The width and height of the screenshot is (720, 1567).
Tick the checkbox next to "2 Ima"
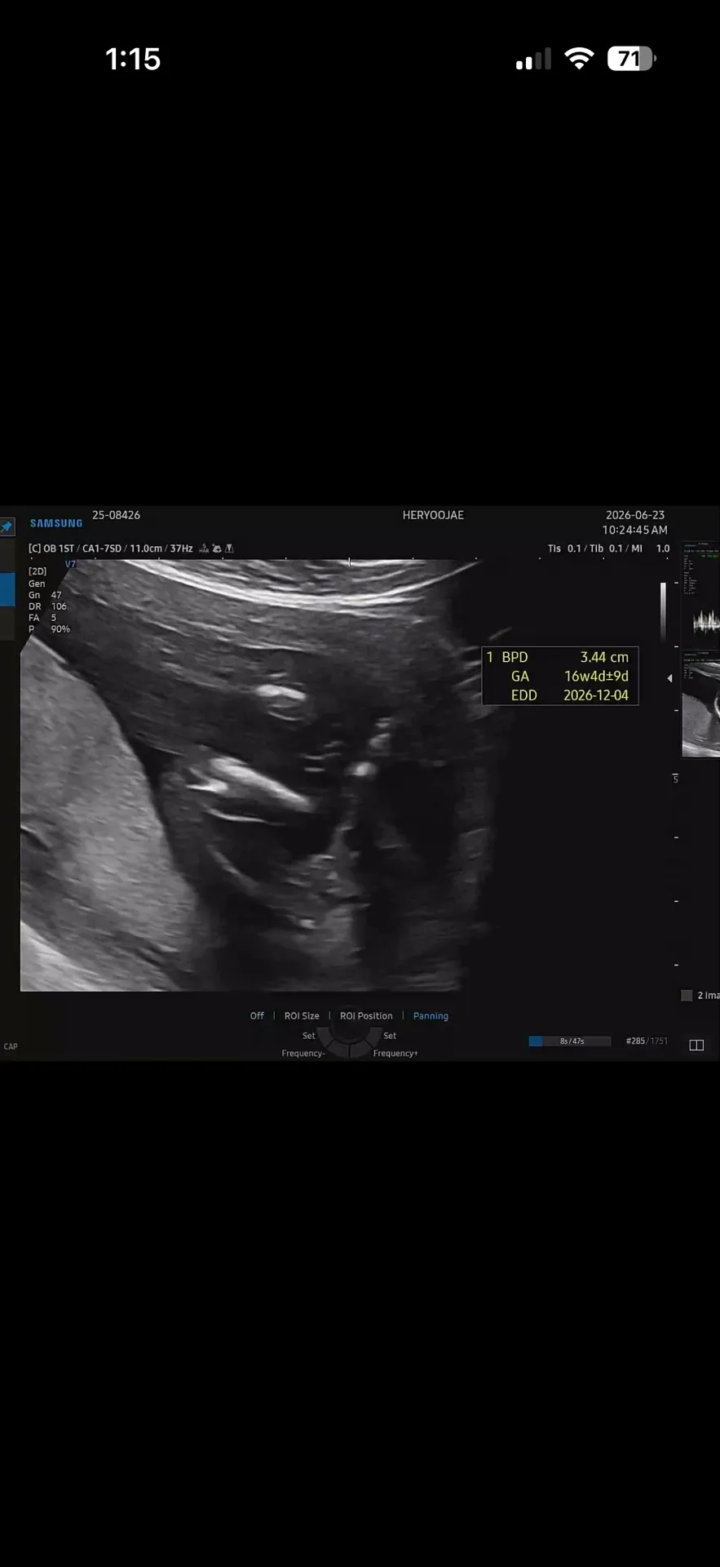click(x=687, y=995)
